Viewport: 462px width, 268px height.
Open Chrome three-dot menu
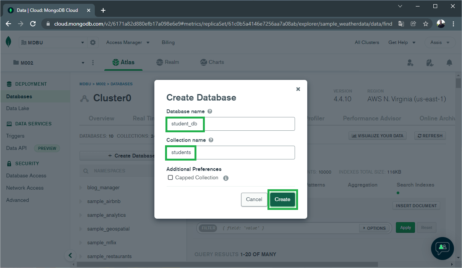coord(454,24)
